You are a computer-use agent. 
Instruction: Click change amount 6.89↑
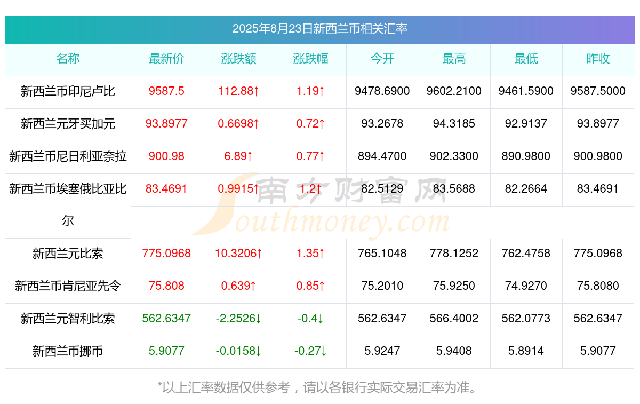(x=239, y=156)
